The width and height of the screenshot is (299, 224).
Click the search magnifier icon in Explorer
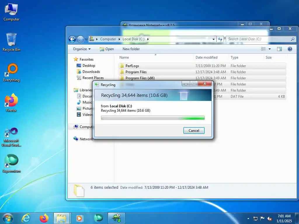tap(293, 39)
